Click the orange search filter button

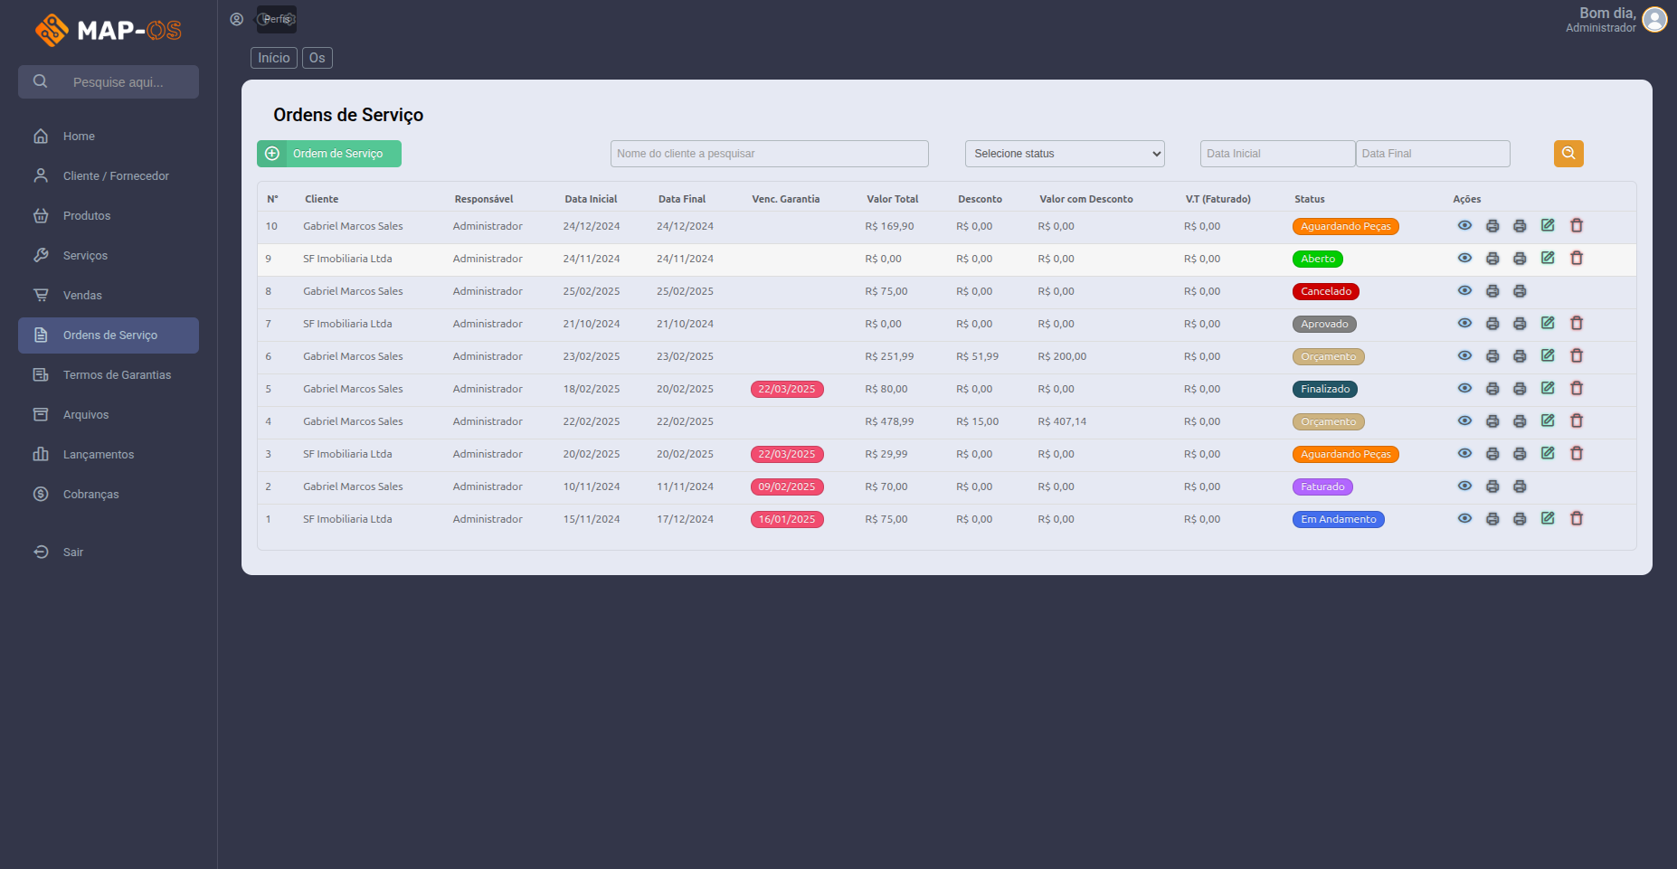pos(1568,154)
